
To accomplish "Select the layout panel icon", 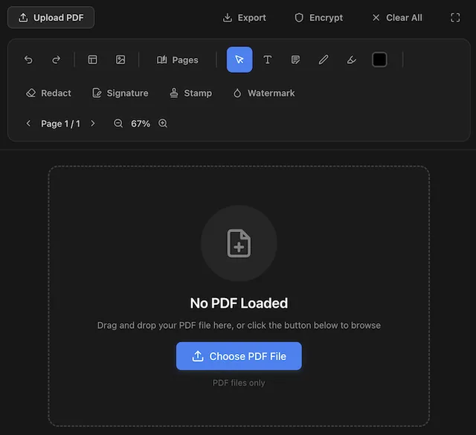I will pos(92,59).
